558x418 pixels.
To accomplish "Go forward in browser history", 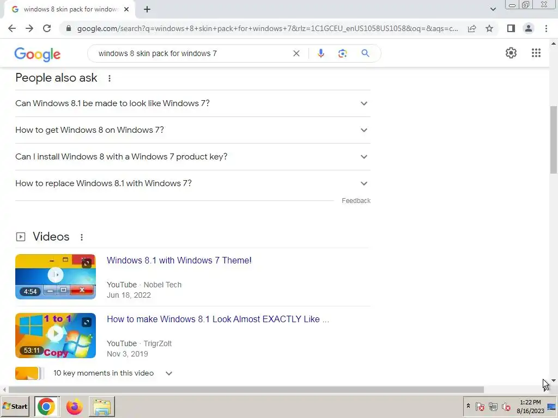I will [29, 28].
